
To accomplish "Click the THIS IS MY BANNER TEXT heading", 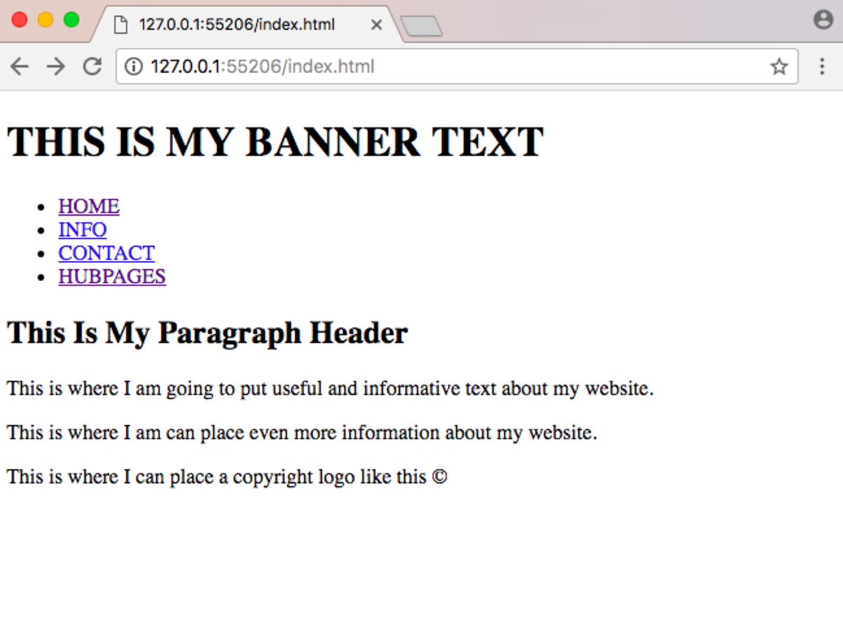I will point(275,142).
